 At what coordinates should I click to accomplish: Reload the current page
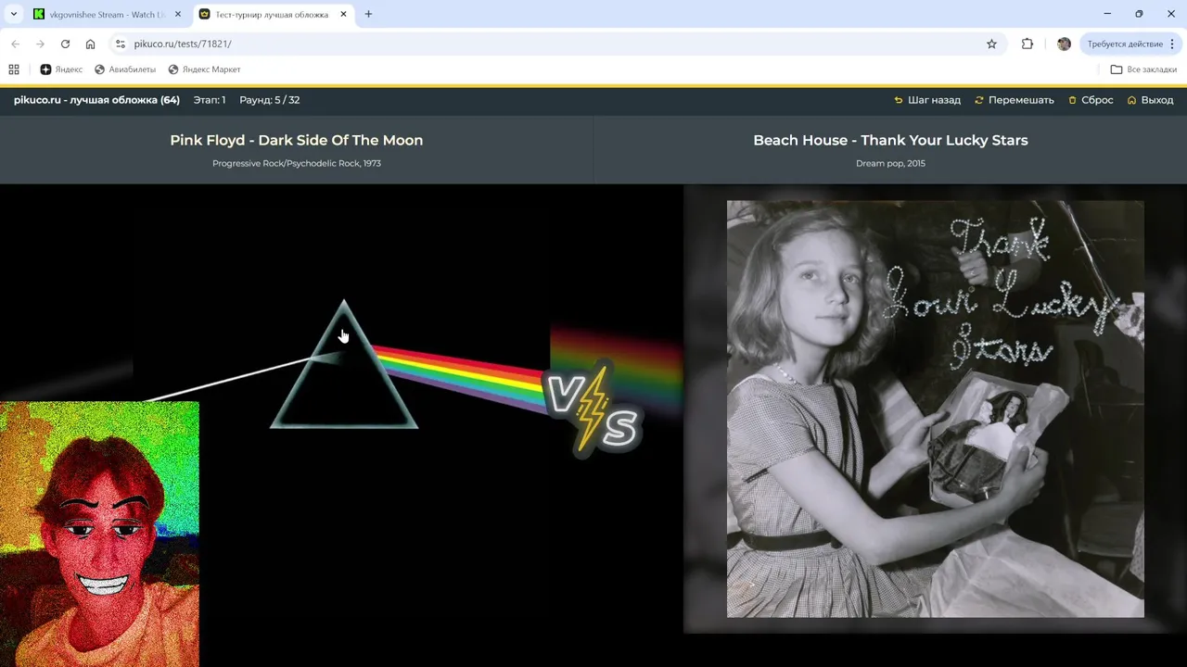[65, 44]
